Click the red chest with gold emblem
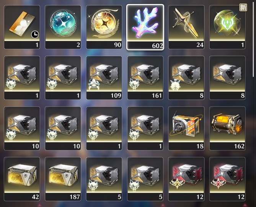Viewport: 256px width, 207px height. coord(186,179)
